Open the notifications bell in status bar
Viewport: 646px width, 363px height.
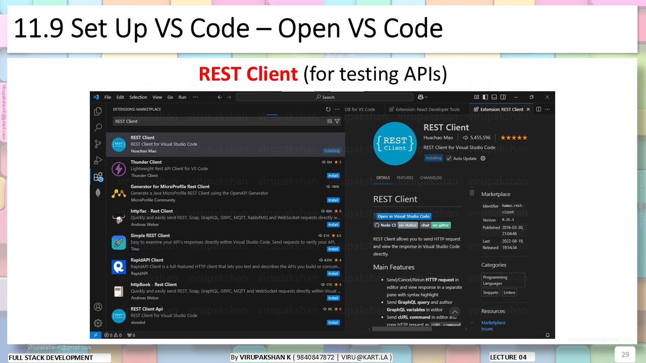pyautogui.click(x=548, y=335)
